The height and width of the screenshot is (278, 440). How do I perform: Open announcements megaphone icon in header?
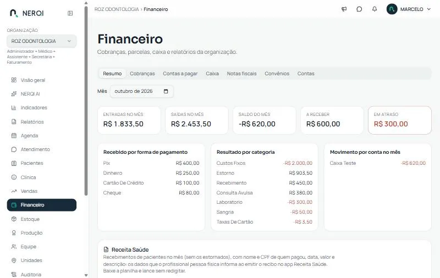click(x=344, y=9)
